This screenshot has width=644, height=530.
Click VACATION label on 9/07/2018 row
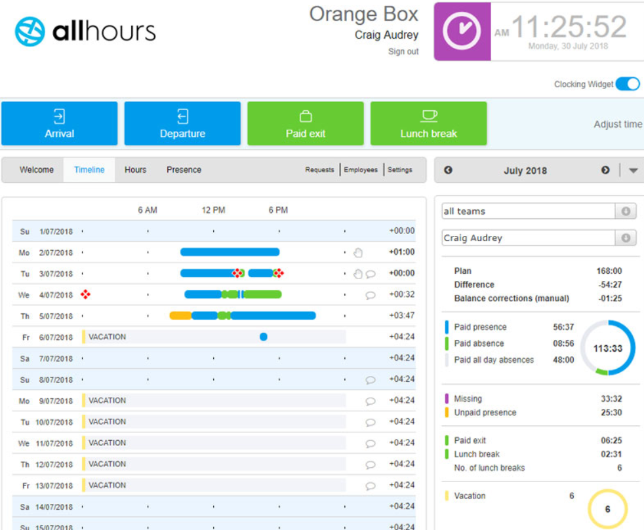pos(107,400)
